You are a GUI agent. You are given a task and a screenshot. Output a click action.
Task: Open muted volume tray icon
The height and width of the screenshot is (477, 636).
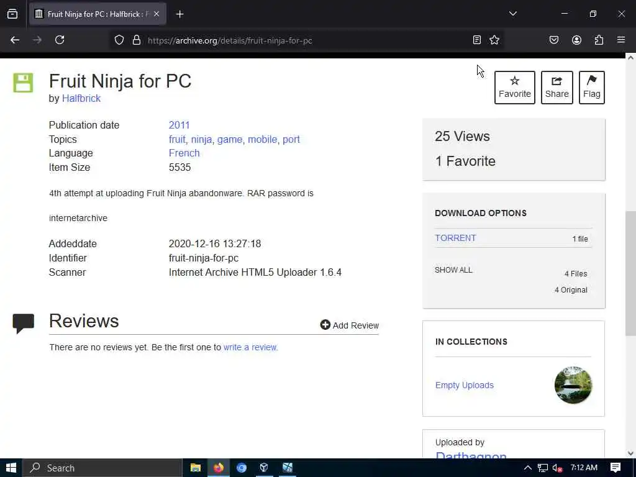[x=558, y=468]
